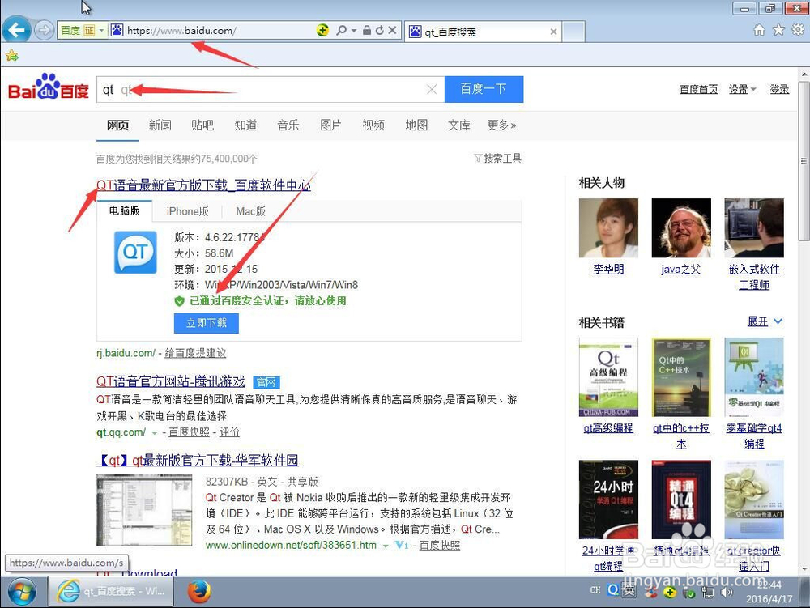Click the 百度一下 search button

click(484, 89)
